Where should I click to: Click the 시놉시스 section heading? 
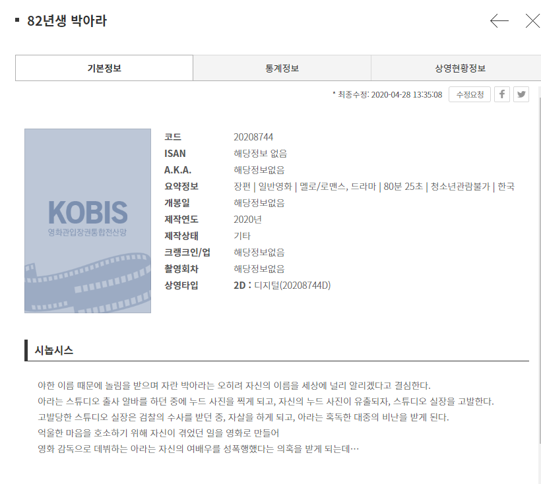[54, 350]
